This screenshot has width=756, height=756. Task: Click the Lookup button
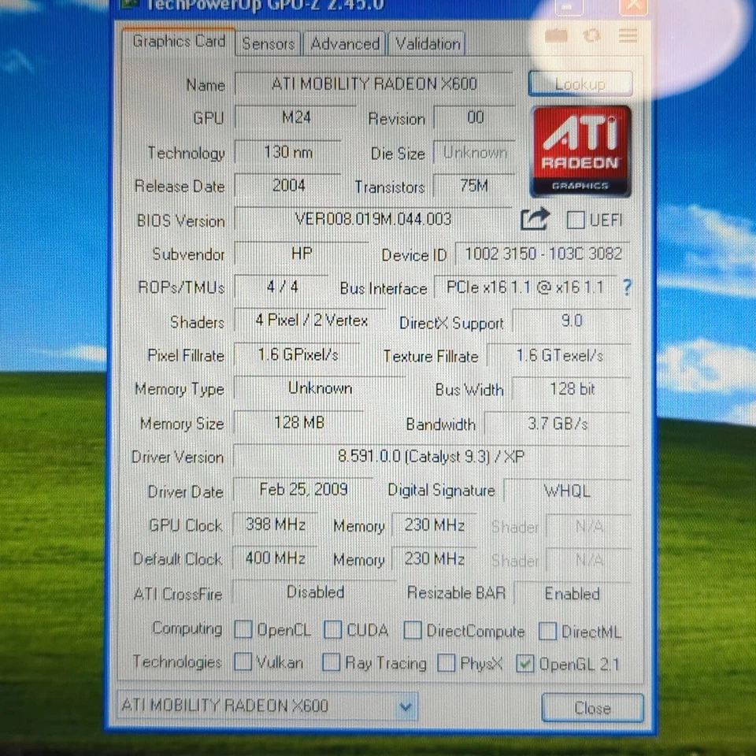[580, 83]
